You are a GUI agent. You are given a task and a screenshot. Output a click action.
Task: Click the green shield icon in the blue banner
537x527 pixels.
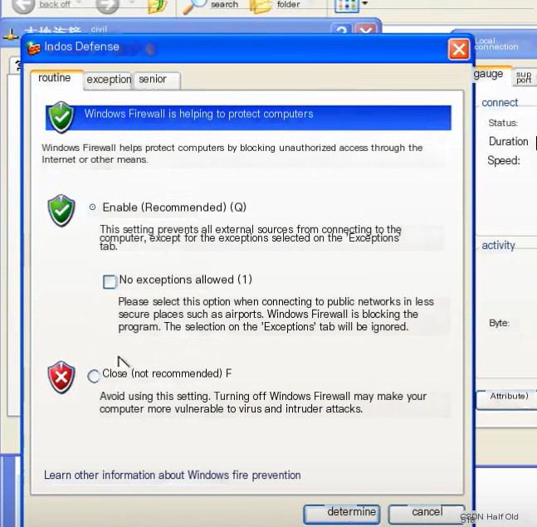tap(61, 117)
